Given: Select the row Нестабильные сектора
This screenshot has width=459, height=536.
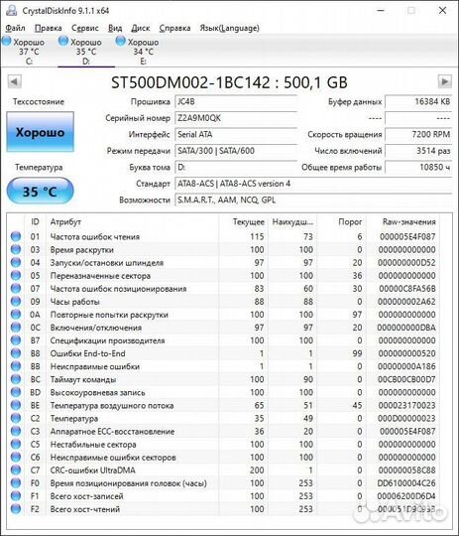Looking at the screenshot, I should (224, 445).
